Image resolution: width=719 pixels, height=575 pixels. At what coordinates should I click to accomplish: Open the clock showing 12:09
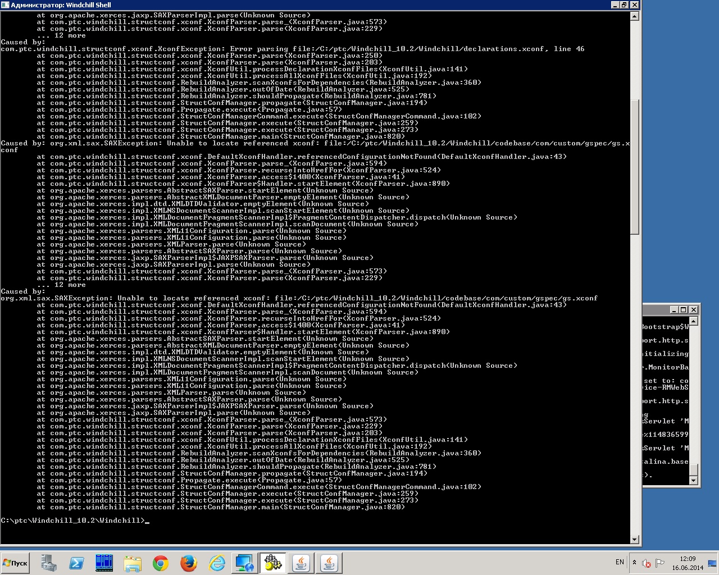[x=688, y=563]
